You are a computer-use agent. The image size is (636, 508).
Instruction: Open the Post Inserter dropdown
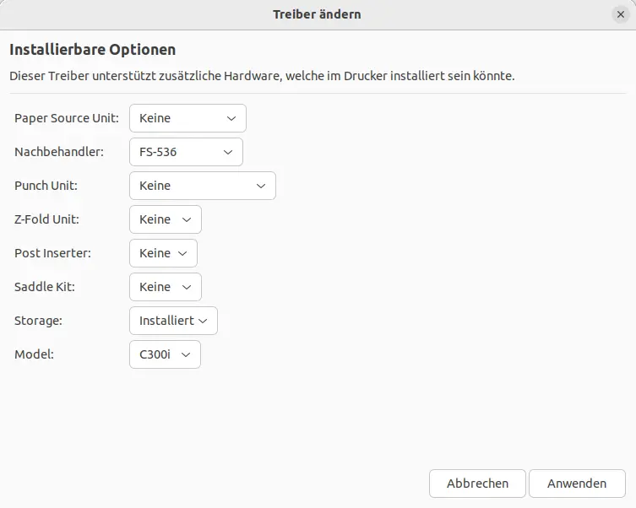(164, 253)
